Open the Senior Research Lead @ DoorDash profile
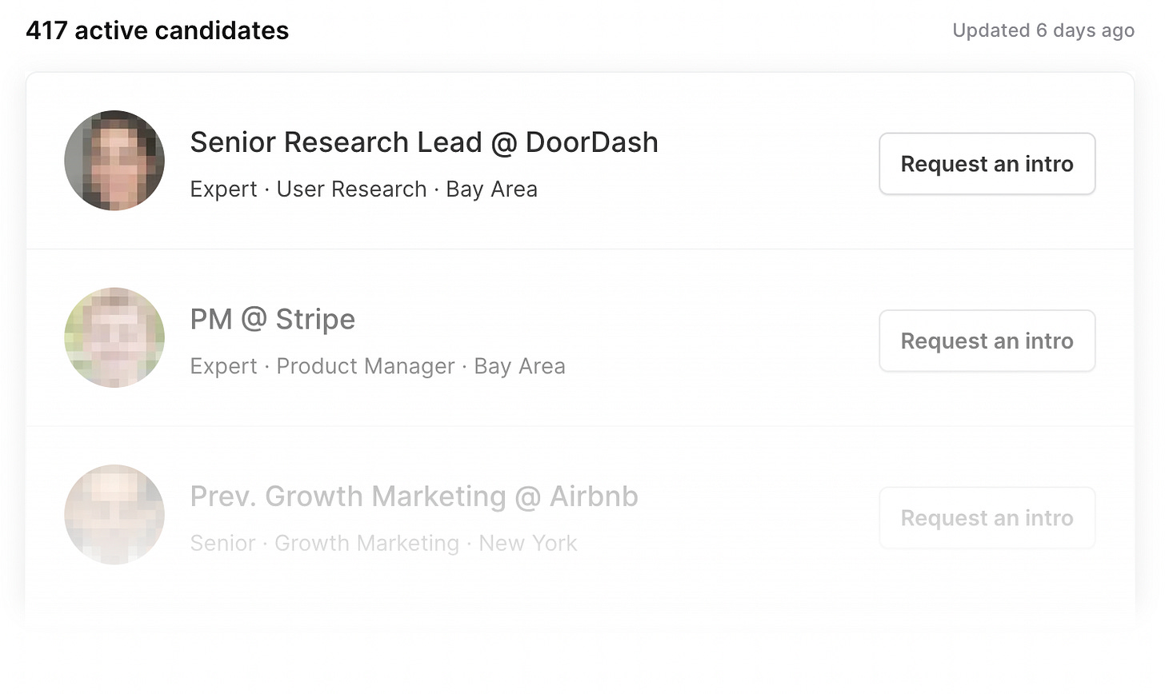The width and height of the screenshot is (1165, 694). [424, 142]
